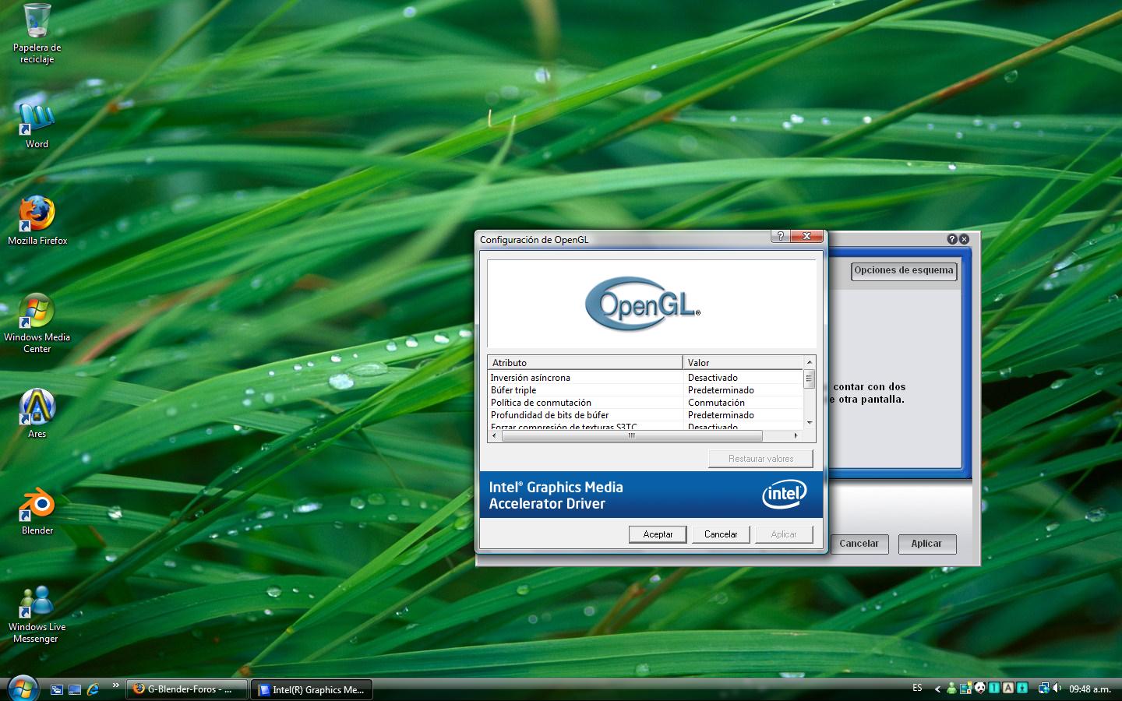Image resolution: width=1122 pixels, height=701 pixels.
Task: Click the volume speaker tray icon
Action: (1057, 689)
